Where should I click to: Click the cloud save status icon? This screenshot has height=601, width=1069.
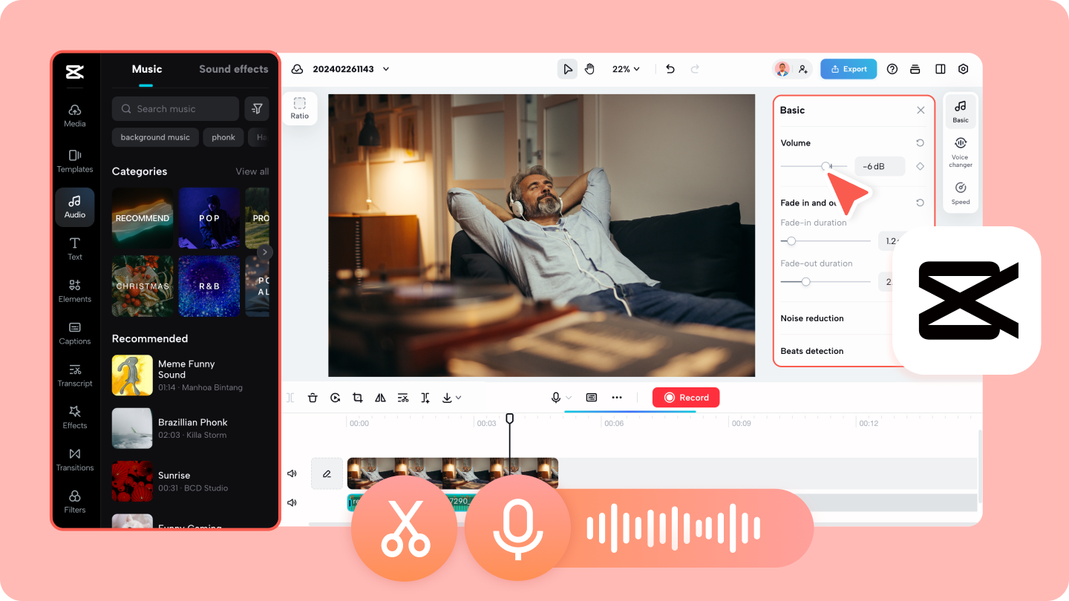[298, 69]
